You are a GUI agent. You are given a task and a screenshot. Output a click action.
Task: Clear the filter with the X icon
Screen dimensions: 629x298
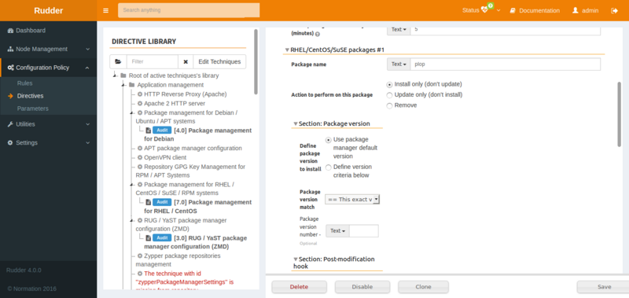[x=186, y=62]
